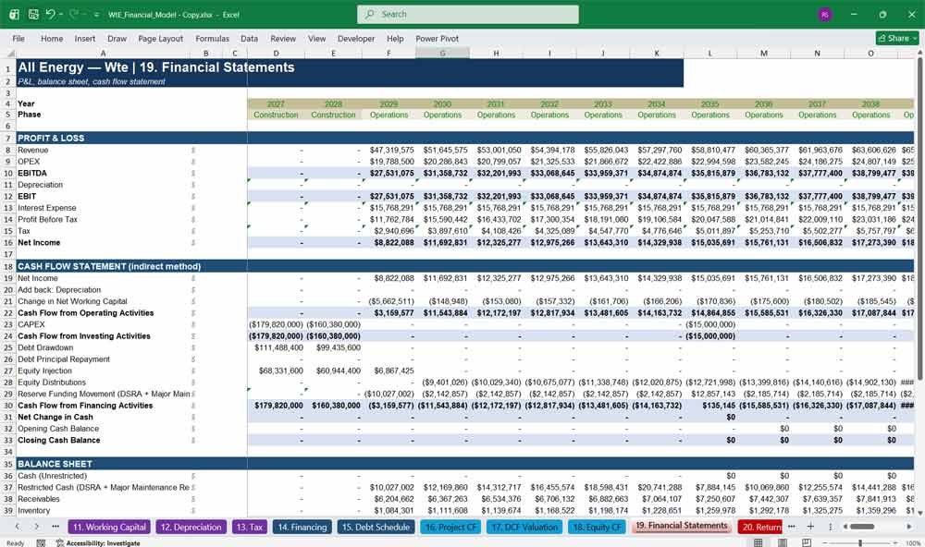Open the user account avatar
This screenshot has width=925, height=547.
825,14
